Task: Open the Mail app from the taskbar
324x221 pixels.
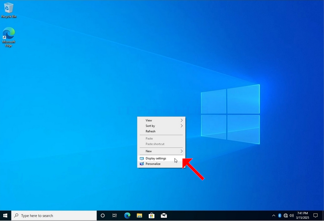Action: pyautogui.click(x=164, y=216)
